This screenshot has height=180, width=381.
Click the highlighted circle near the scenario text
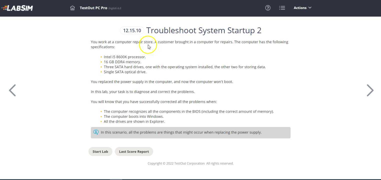(x=148, y=44)
